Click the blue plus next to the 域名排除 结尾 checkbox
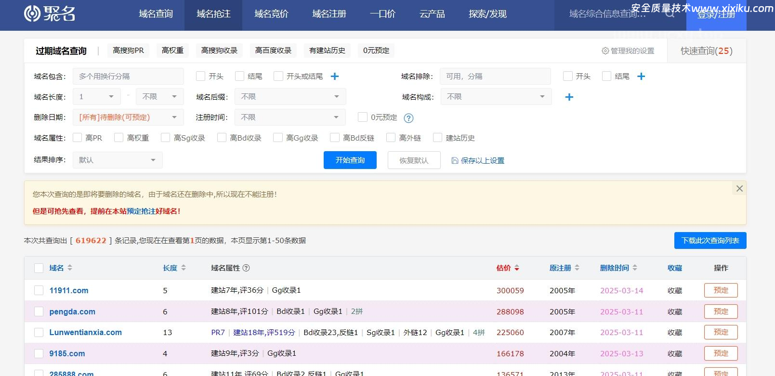Image resolution: width=775 pixels, height=376 pixels. click(x=641, y=77)
